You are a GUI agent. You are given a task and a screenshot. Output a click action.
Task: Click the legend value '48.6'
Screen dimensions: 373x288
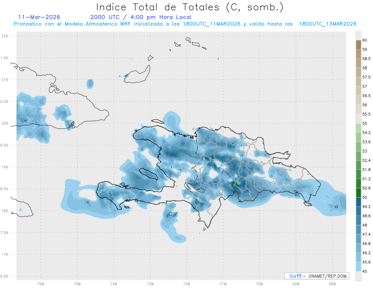pos(366,216)
